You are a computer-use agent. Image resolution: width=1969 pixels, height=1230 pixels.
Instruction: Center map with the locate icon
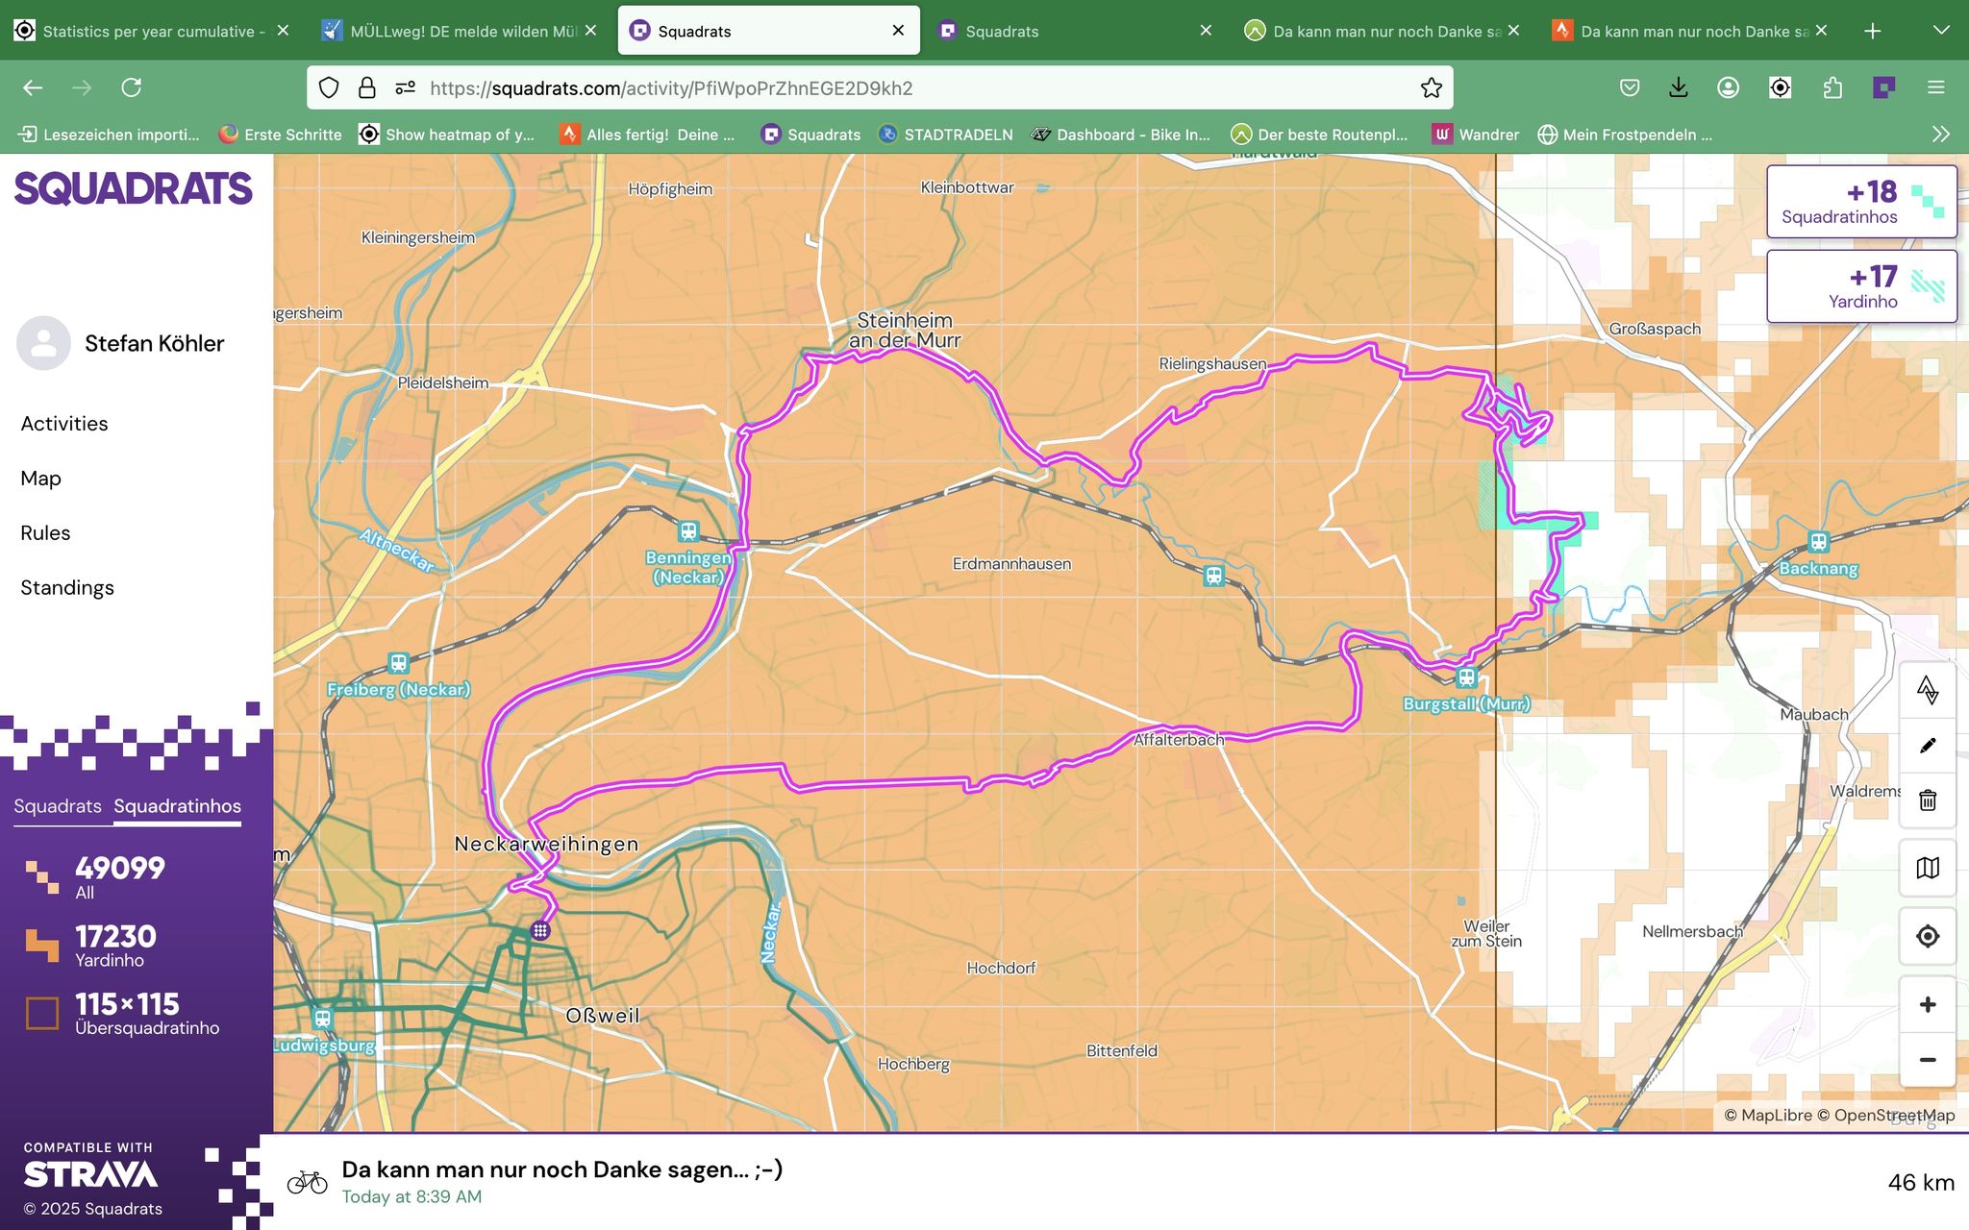[1927, 936]
